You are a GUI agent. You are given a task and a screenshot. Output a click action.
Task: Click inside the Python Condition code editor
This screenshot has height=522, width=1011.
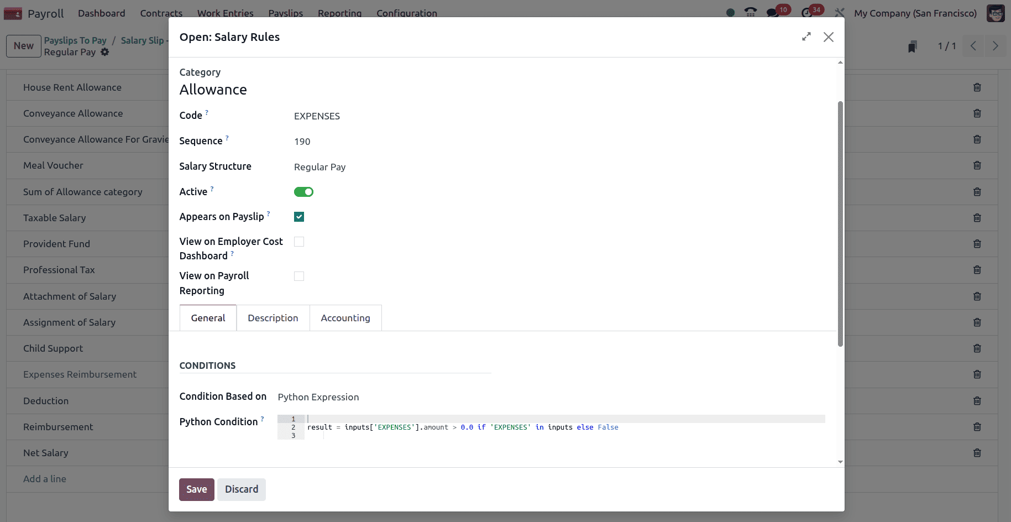tap(497, 427)
